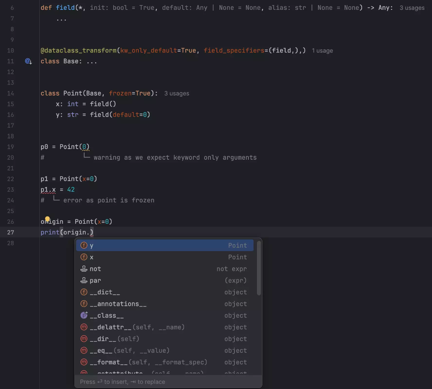Click the method icon beside __format__
This screenshot has width=432, height=389.
(x=84, y=362)
